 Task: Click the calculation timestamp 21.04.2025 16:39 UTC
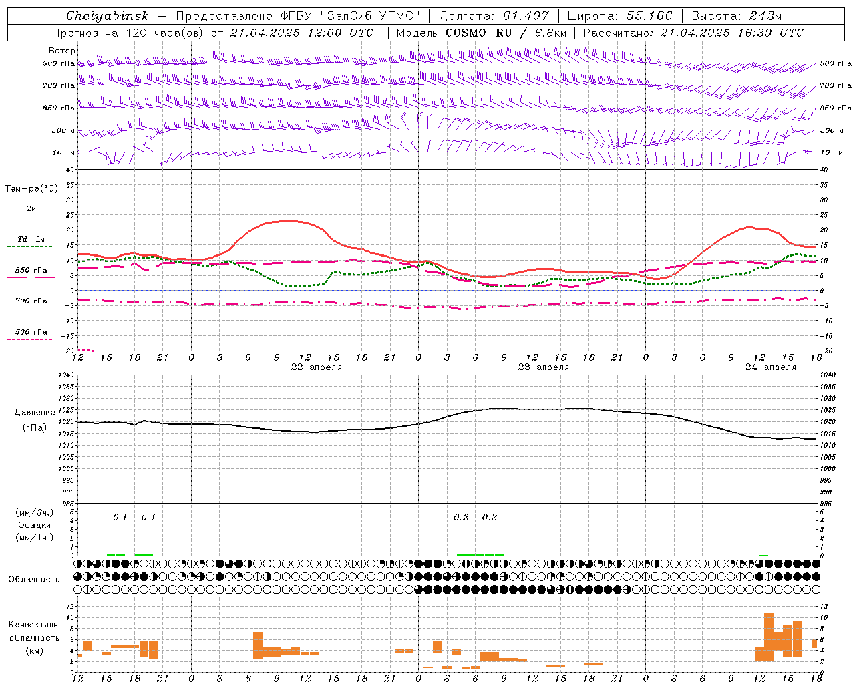tap(732, 33)
